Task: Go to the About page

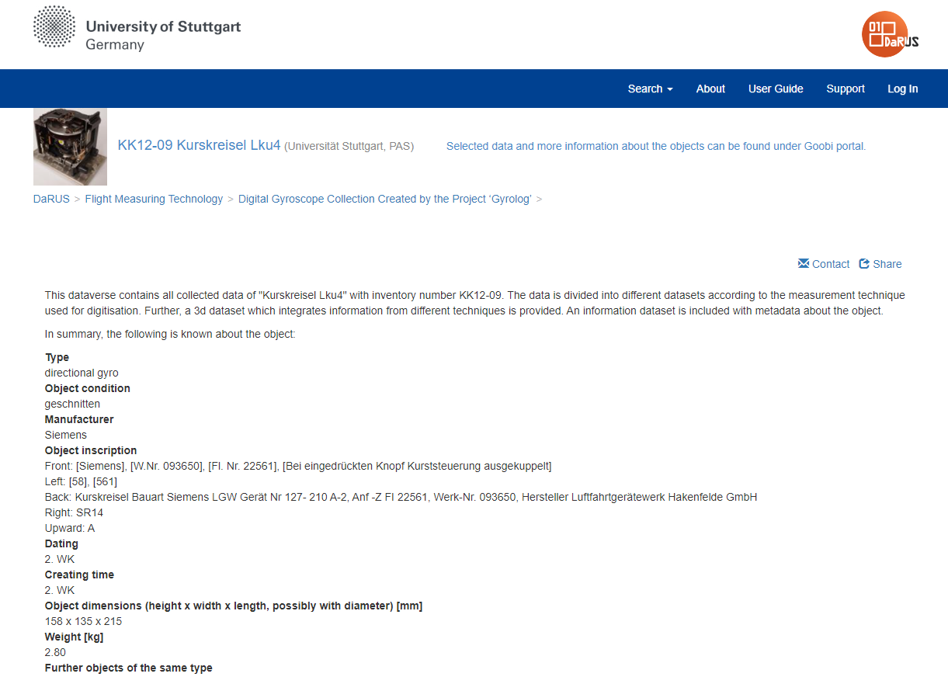Action: click(710, 89)
